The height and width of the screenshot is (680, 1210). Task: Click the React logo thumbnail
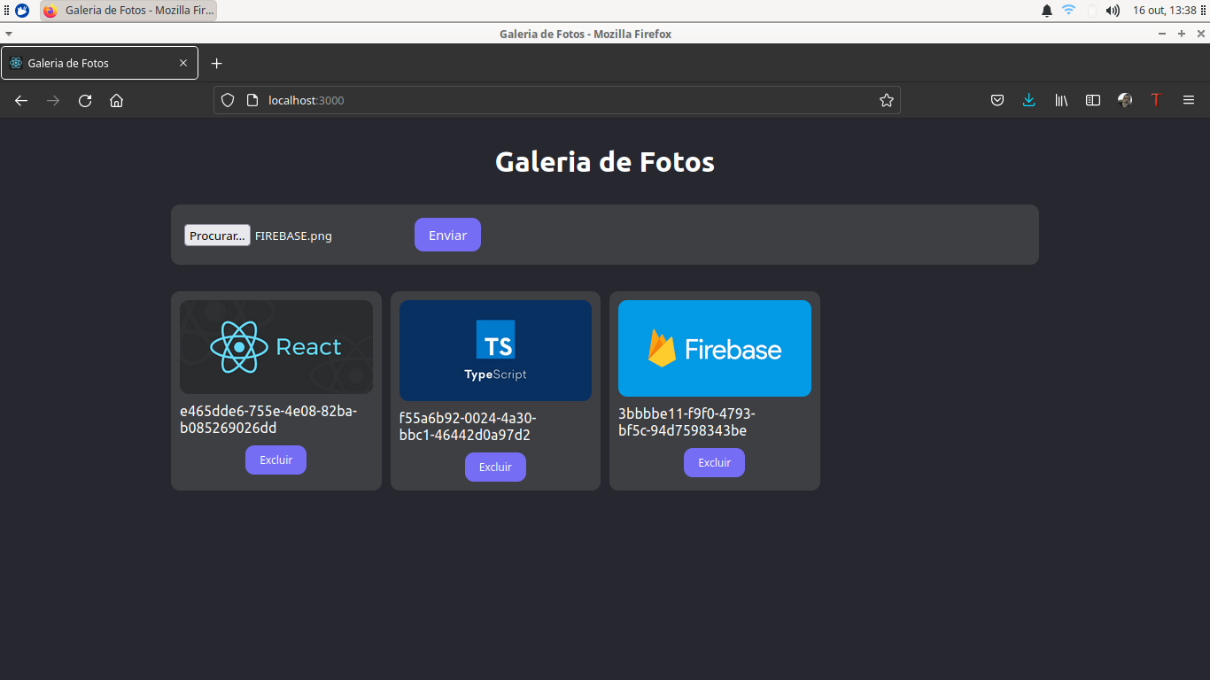275,347
